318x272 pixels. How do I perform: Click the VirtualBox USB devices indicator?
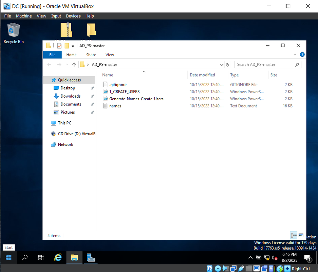241,269
